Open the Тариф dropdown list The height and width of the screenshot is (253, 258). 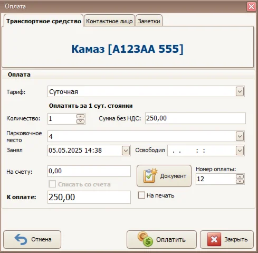pyautogui.click(x=240, y=91)
